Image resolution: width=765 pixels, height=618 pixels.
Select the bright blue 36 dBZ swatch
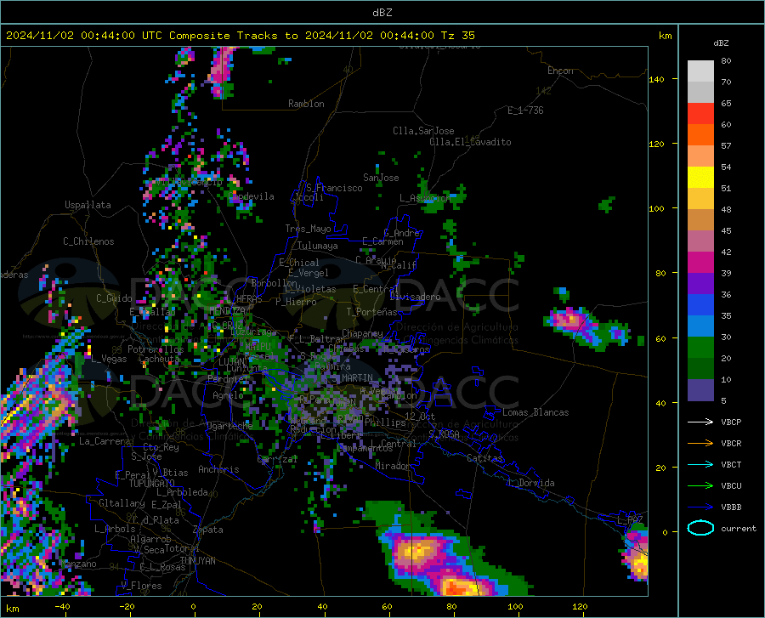700,305
